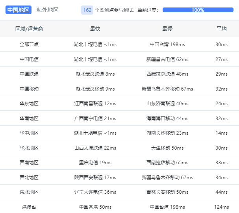Click the 区域/运营商 column header
This screenshot has height=213, width=239.
29,29
